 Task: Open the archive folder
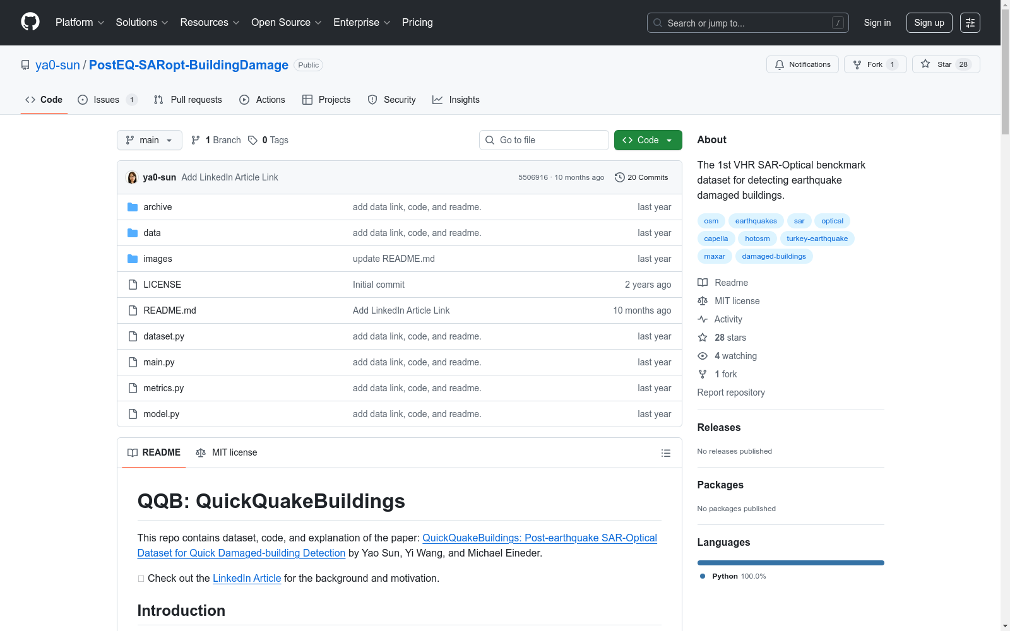click(x=157, y=207)
